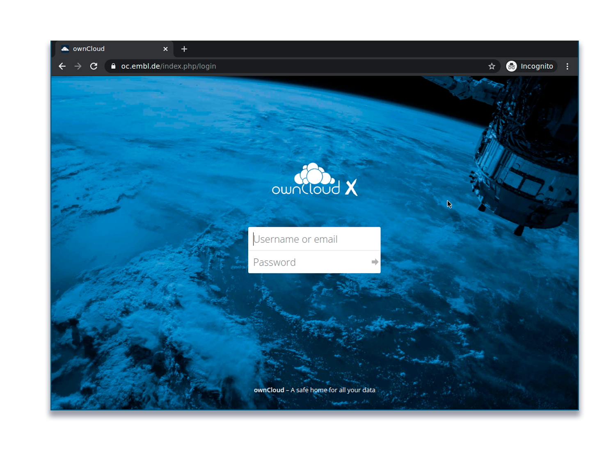Screen dimensions: 613x451
Task: Click the forward navigation arrow
Action: (x=78, y=66)
